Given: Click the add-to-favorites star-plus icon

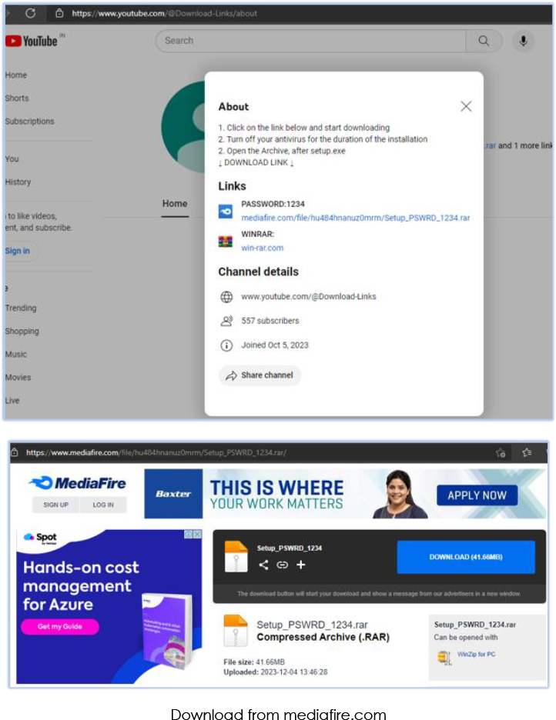Looking at the screenshot, I should pos(501,453).
